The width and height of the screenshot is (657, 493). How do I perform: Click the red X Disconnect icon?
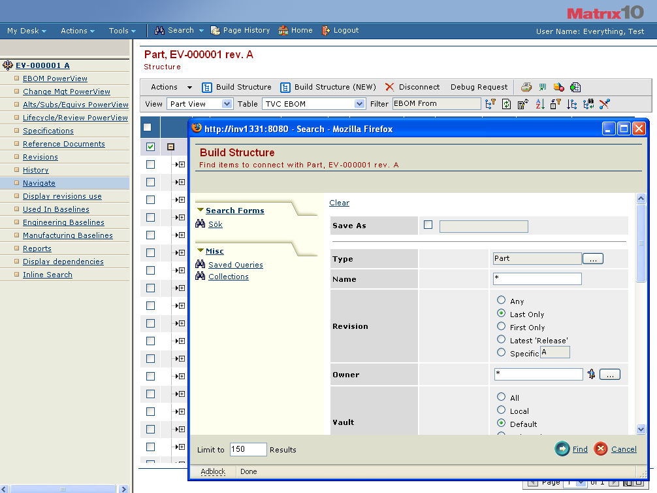tap(389, 87)
